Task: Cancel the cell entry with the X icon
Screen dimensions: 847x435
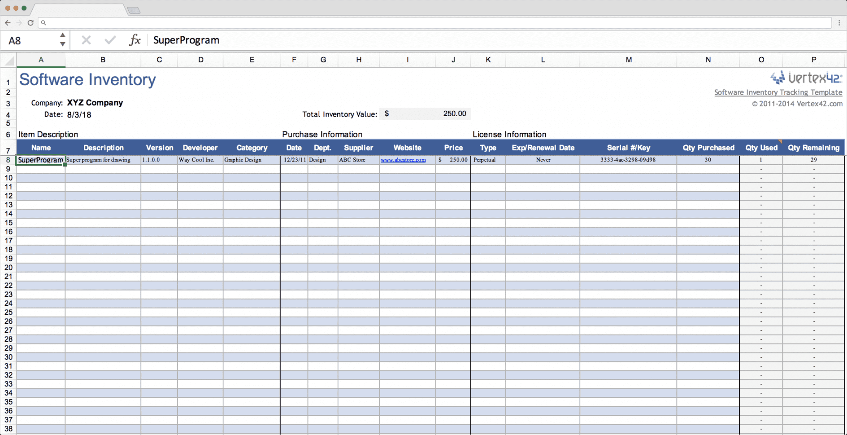Action: (86, 40)
